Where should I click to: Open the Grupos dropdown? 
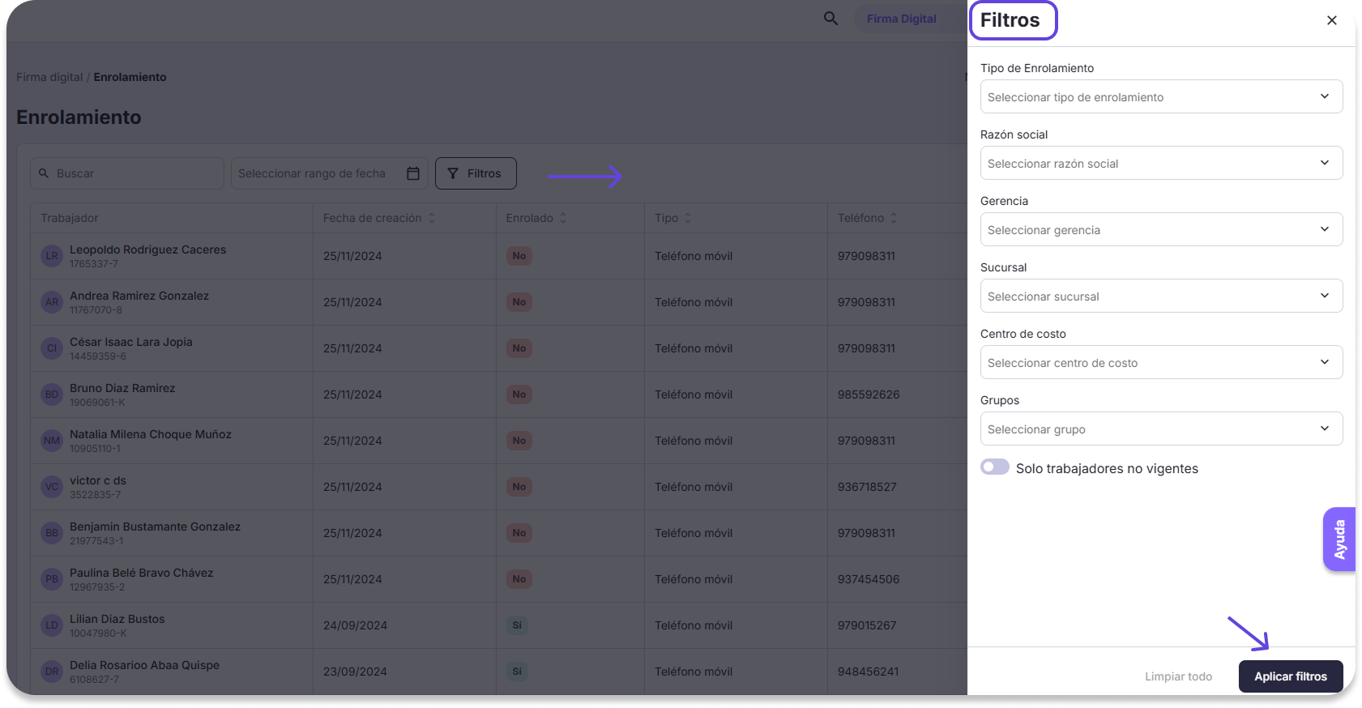point(1161,429)
